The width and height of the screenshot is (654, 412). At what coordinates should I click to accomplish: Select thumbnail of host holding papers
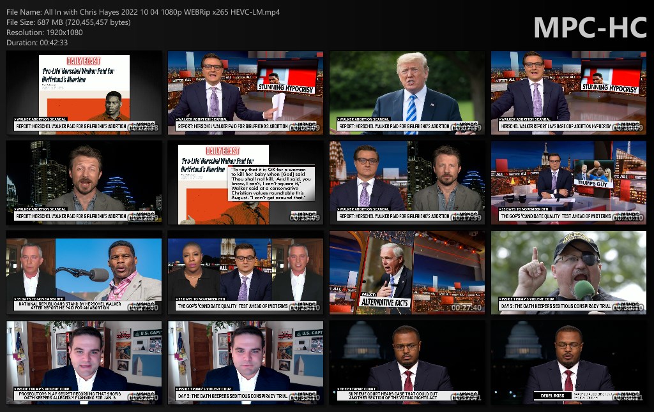245,92
